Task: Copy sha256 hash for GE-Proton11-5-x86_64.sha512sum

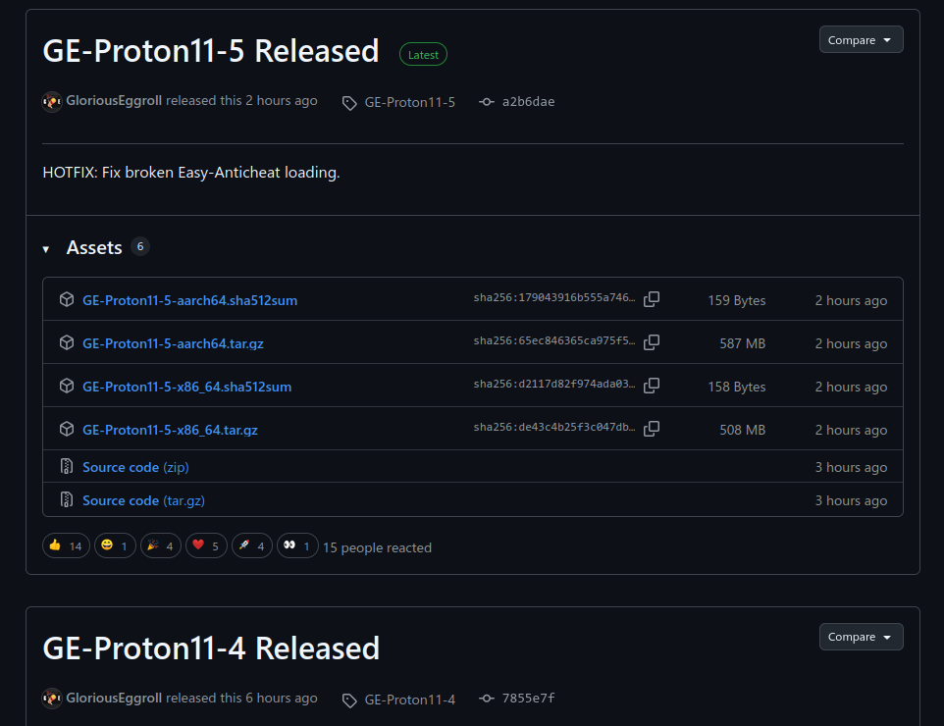Action: [x=652, y=386]
